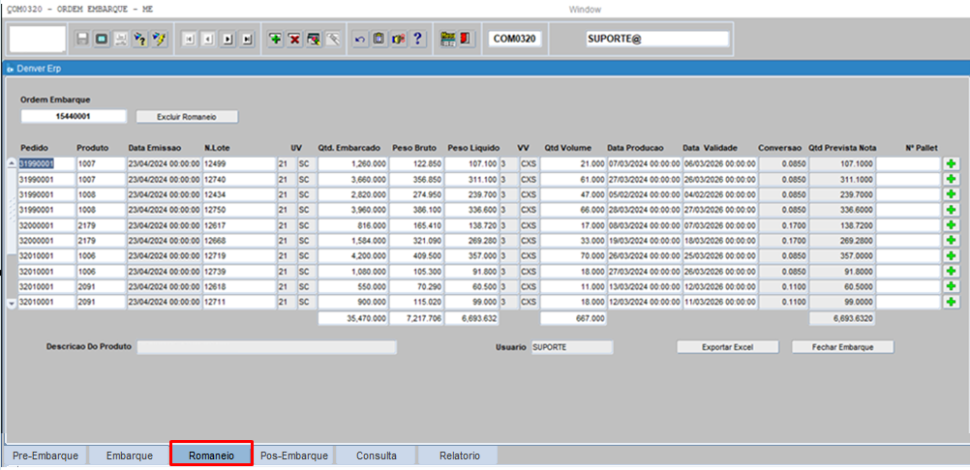Click the Ordem Embarque field 15440001
Viewport: 970px width, 470px height.
(74, 116)
